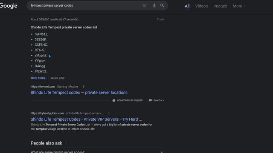Open options menu for tryhardguides.com result
This screenshot has height=153, width=273.
click(109, 113)
